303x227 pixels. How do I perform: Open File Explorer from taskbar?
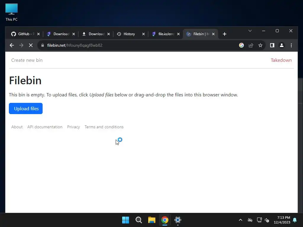pyautogui.click(x=152, y=220)
